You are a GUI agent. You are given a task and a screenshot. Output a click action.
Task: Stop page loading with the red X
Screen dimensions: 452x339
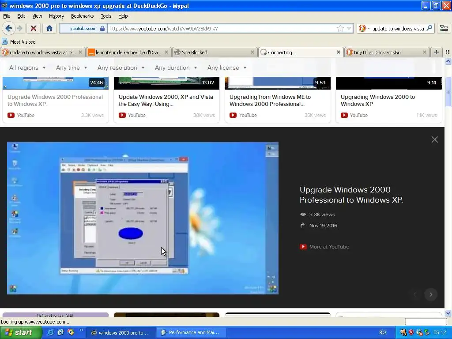[x=34, y=28]
